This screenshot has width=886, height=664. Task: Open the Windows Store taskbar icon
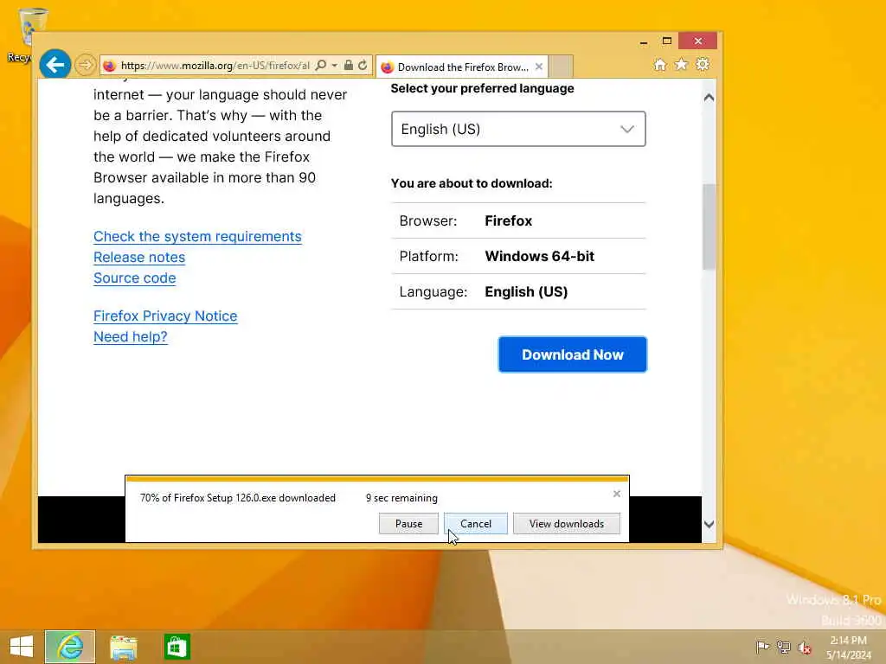pos(177,647)
